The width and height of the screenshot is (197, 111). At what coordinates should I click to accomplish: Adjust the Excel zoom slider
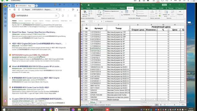175,105
